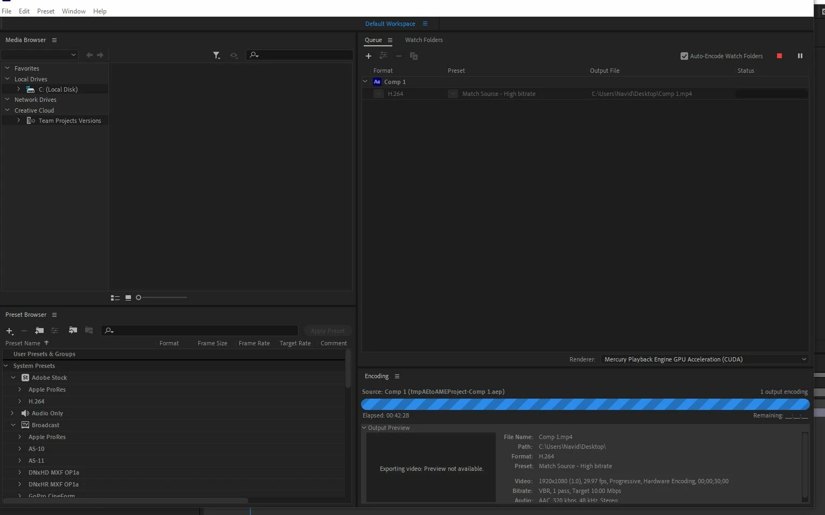The height and width of the screenshot is (515, 825).
Task: Click the Comp 1.mp4 output file path
Action: [642, 94]
